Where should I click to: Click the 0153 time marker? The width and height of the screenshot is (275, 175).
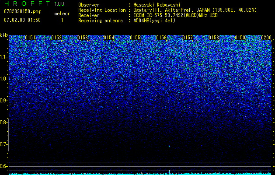[x=83, y=38]
